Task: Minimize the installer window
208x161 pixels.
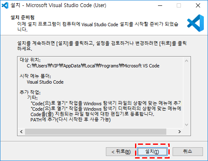Action: 160,5
